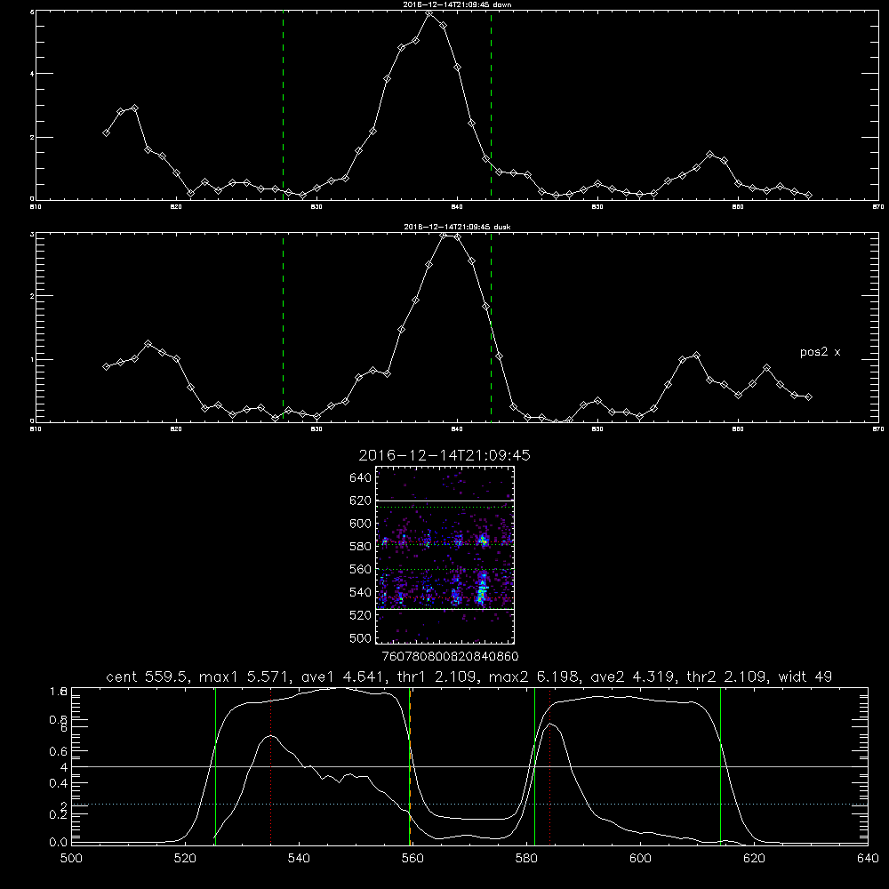Click the highest diamond point of the dawn curve
889x889 pixels.
tap(429, 12)
